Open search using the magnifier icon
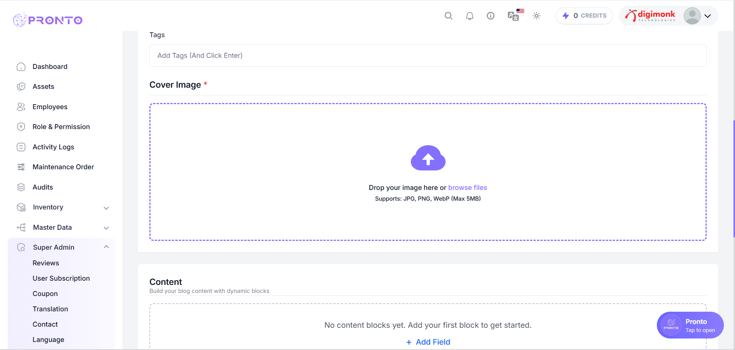This screenshot has height=350, width=735. [448, 16]
